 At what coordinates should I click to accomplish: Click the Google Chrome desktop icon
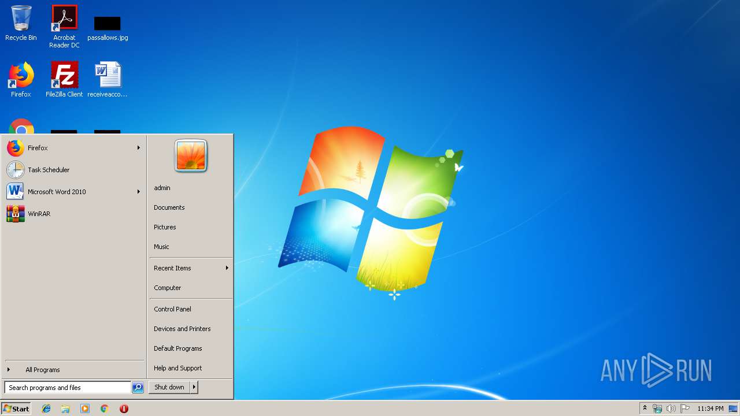pos(21,127)
